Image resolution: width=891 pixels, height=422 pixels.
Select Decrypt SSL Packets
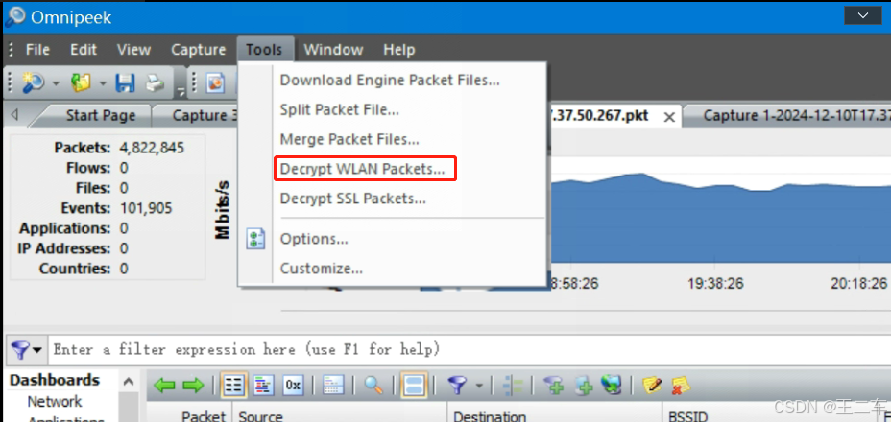pyautogui.click(x=353, y=199)
